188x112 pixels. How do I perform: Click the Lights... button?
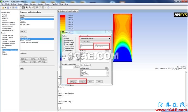point(24,62)
